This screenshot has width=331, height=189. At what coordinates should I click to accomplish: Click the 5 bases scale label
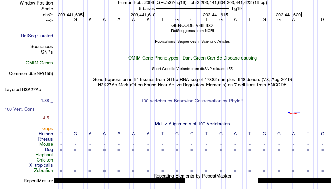147,9
